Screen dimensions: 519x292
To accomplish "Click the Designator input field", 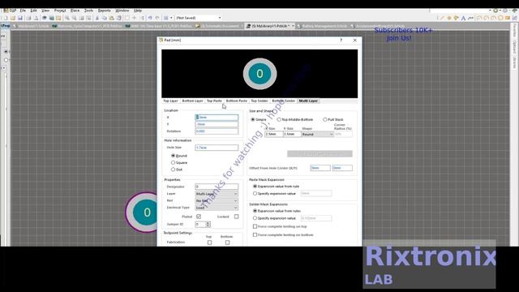I will tap(217, 187).
